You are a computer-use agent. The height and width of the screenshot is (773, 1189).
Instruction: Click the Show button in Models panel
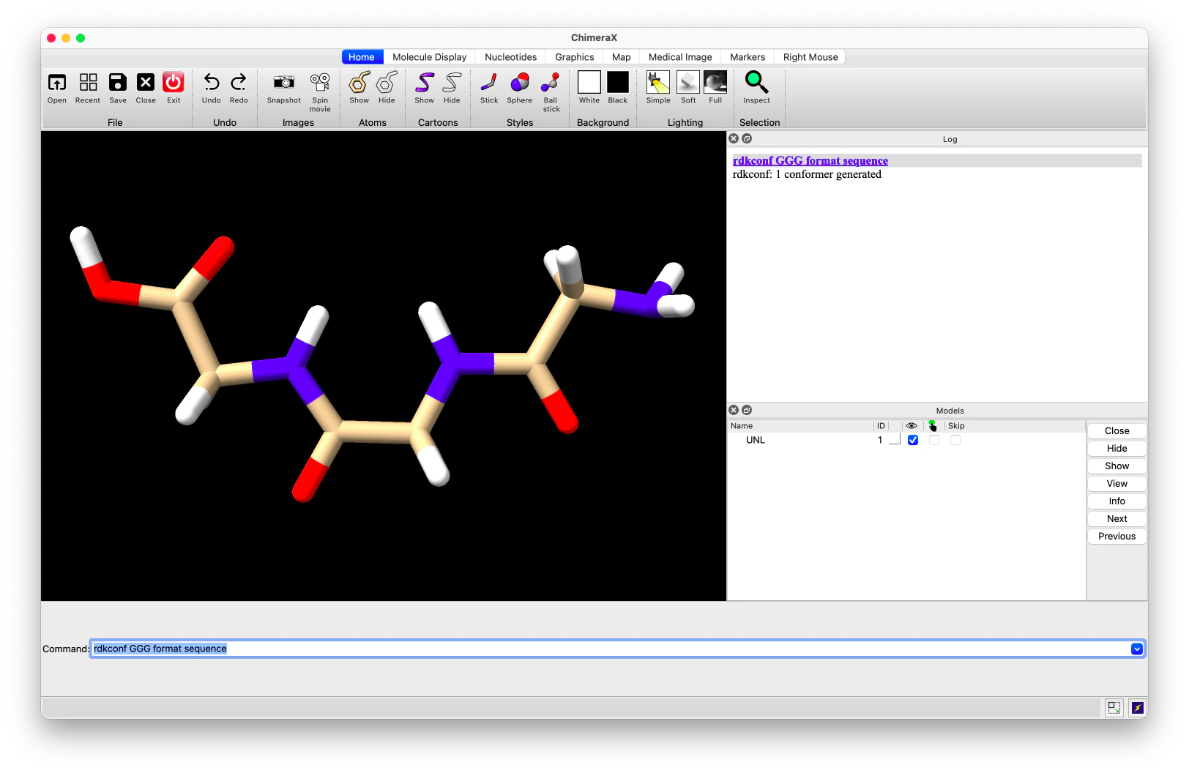click(1117, 466)
